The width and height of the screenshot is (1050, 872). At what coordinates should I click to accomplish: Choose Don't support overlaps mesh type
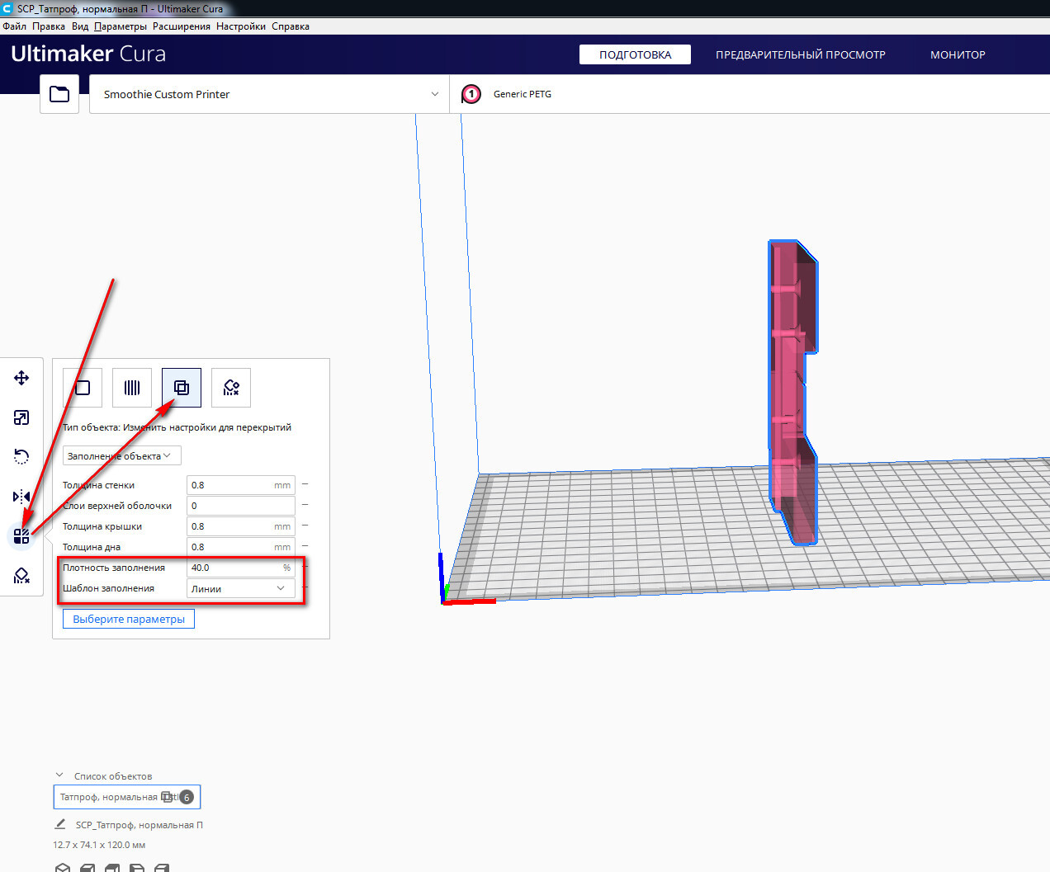pos(231,388)
